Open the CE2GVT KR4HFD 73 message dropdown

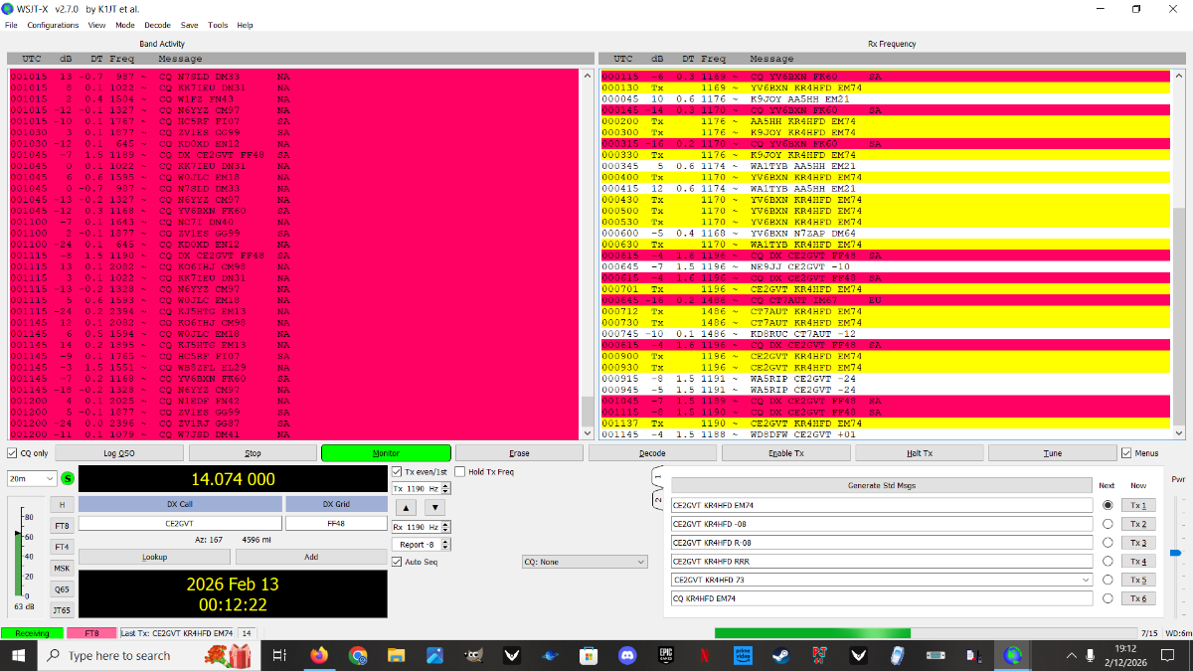(x=1086, y=580)
